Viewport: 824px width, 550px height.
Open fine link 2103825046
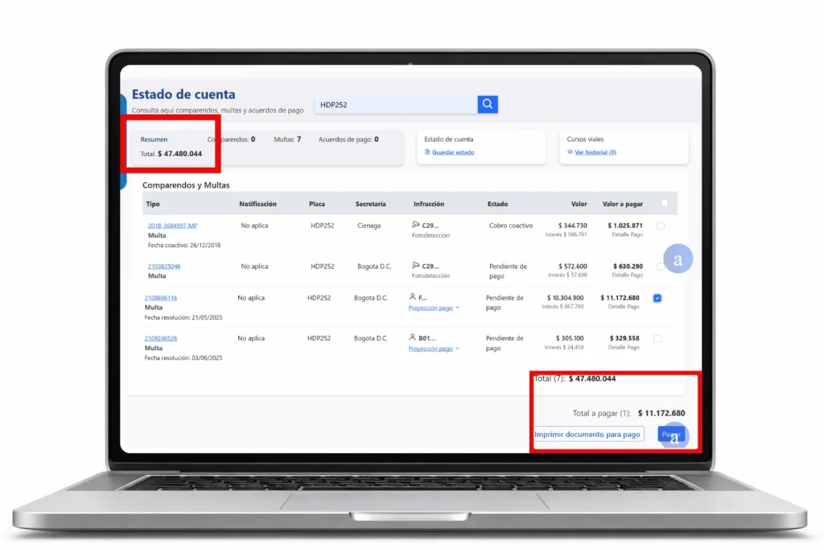pyautogui.click(x=164, y=266)
